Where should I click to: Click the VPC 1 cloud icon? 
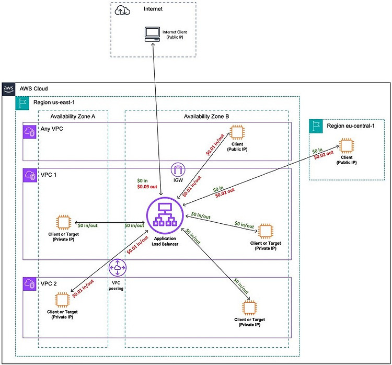pyautogui.click(x=30, y=175)
